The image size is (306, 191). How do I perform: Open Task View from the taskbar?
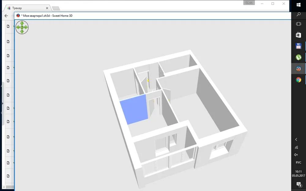pos(298,24)
